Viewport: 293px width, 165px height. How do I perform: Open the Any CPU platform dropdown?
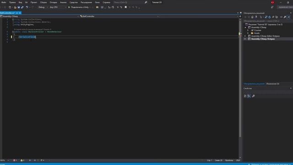coord(58,7)
